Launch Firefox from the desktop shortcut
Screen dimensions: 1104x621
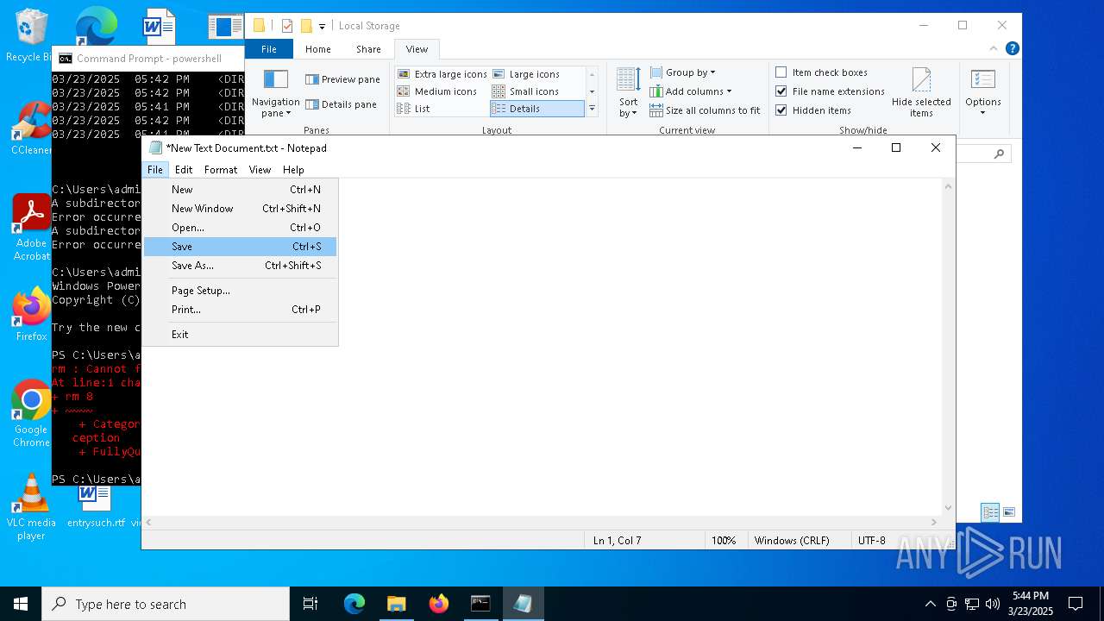(x=31, y=314)
